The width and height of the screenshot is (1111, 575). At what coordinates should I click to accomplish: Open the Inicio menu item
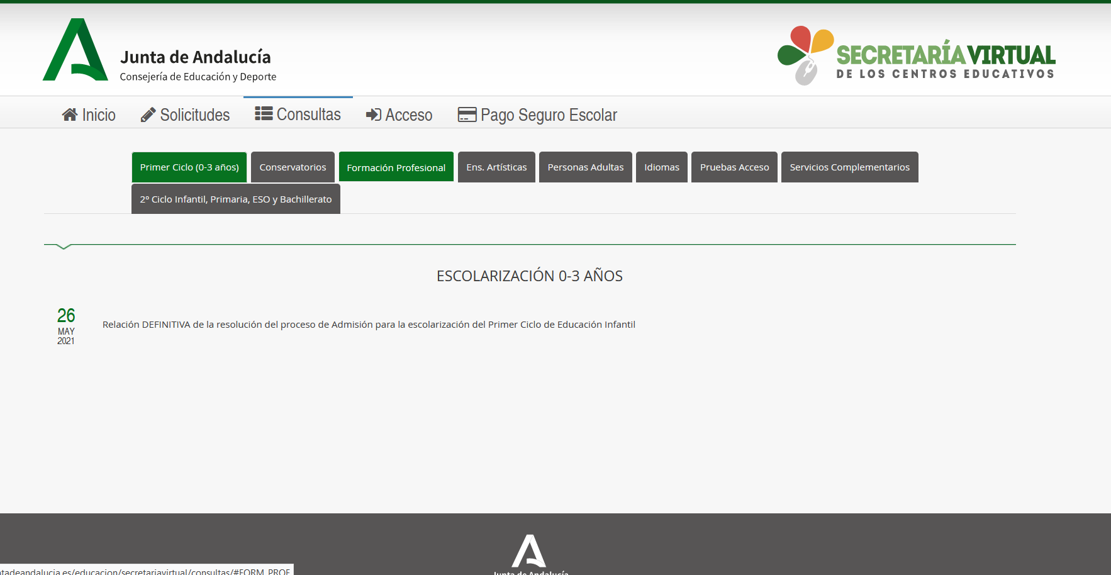[x=89, y=114]
